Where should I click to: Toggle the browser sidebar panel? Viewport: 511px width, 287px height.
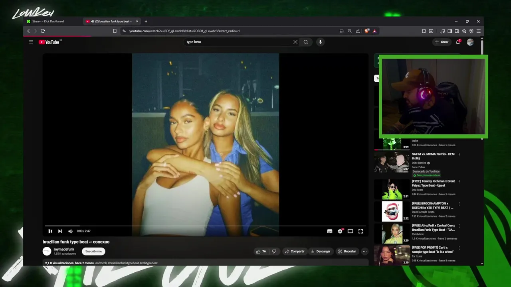450,31
